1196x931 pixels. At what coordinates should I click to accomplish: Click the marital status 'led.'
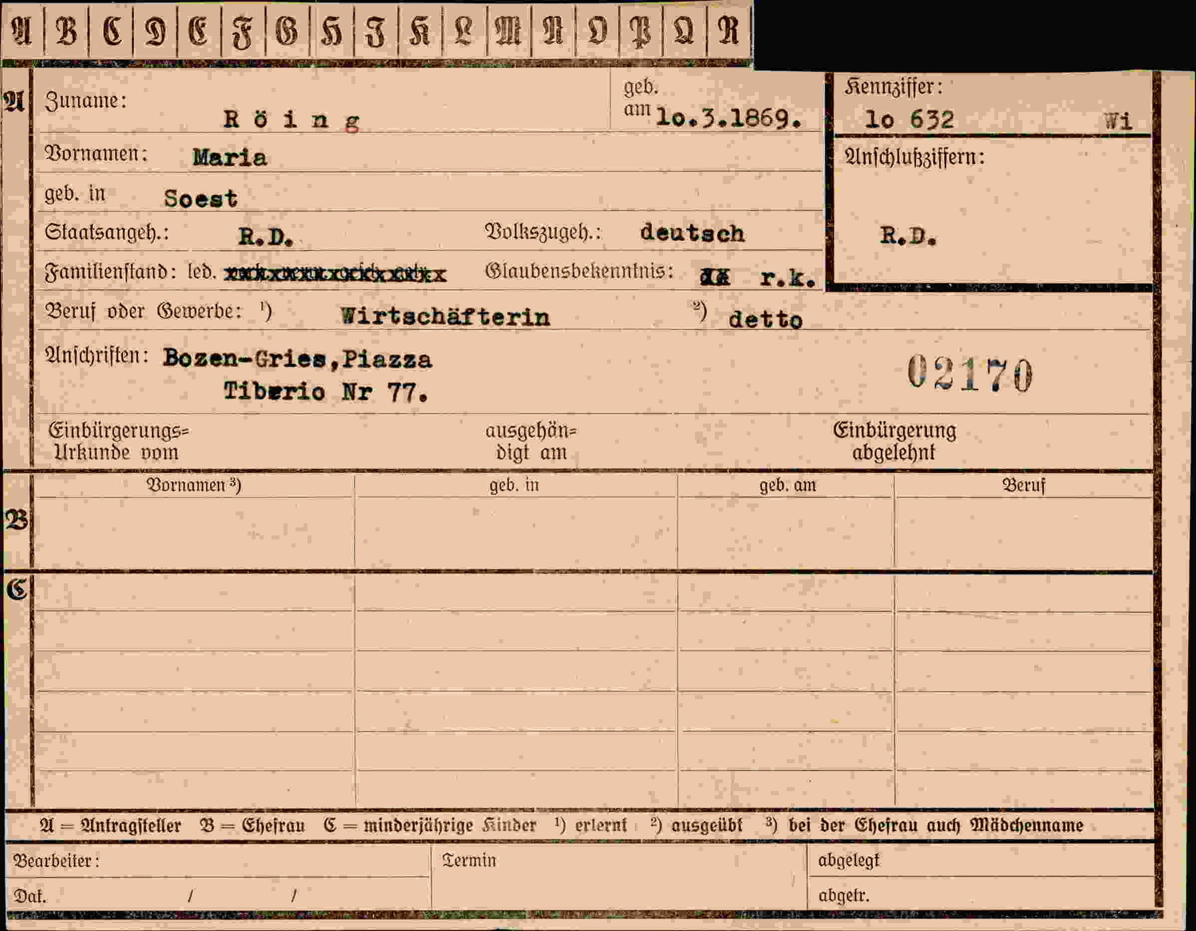point(202,272)
